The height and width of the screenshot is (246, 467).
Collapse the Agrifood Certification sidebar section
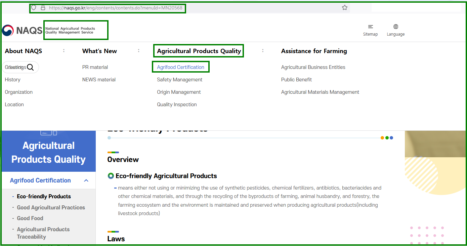click(x=86, y=181)
